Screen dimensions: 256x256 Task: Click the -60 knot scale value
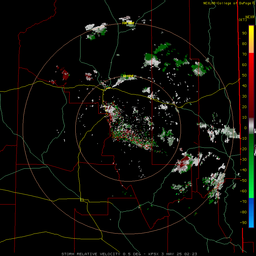243,191
